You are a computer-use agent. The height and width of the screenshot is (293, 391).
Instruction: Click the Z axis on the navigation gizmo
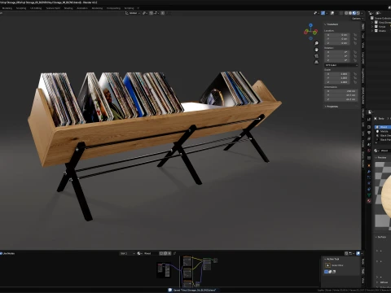click(x=310, y=25)
